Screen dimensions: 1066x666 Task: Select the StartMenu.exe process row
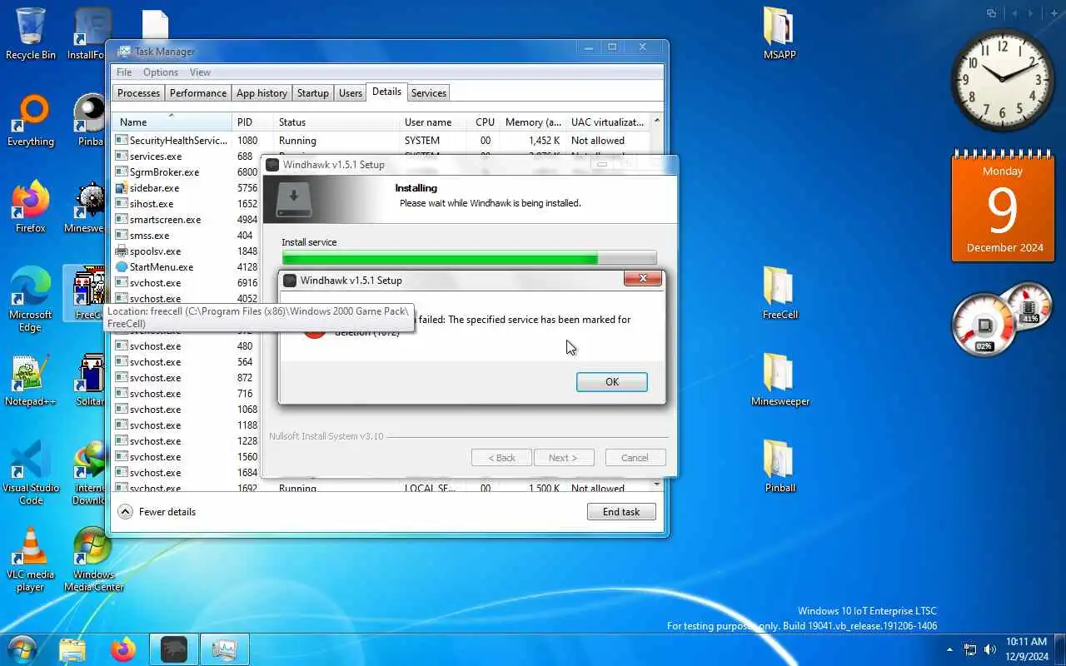[187, 267]
